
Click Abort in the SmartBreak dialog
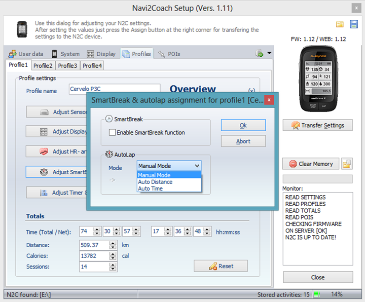coord(243,141)
